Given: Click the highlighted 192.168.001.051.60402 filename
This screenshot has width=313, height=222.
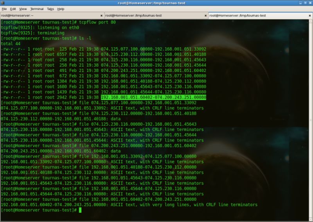Looking at the screenshot, I should tap(153, 97).
